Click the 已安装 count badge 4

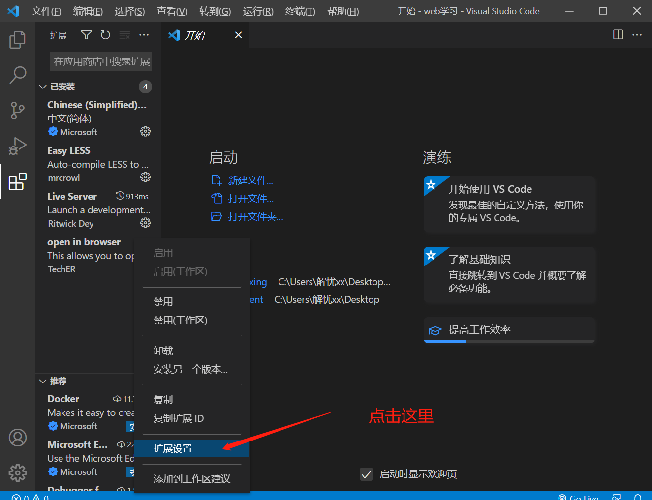(x=145, y=87)
